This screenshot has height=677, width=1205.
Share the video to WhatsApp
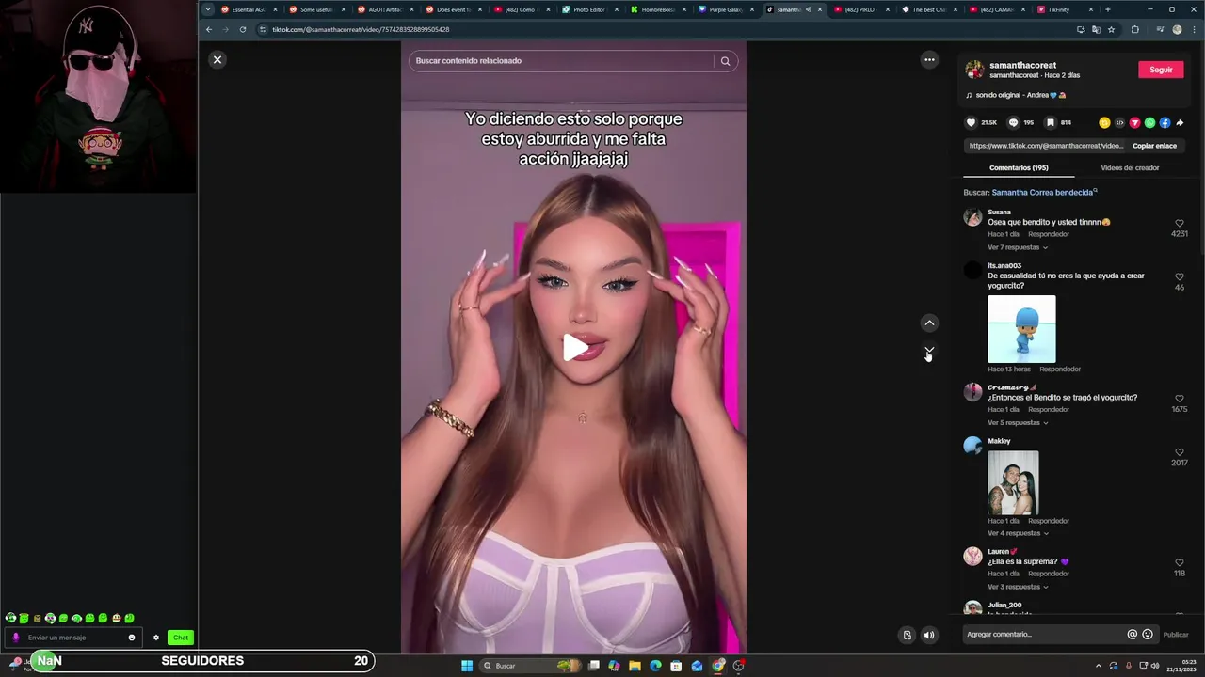(x=1149, y=122)
